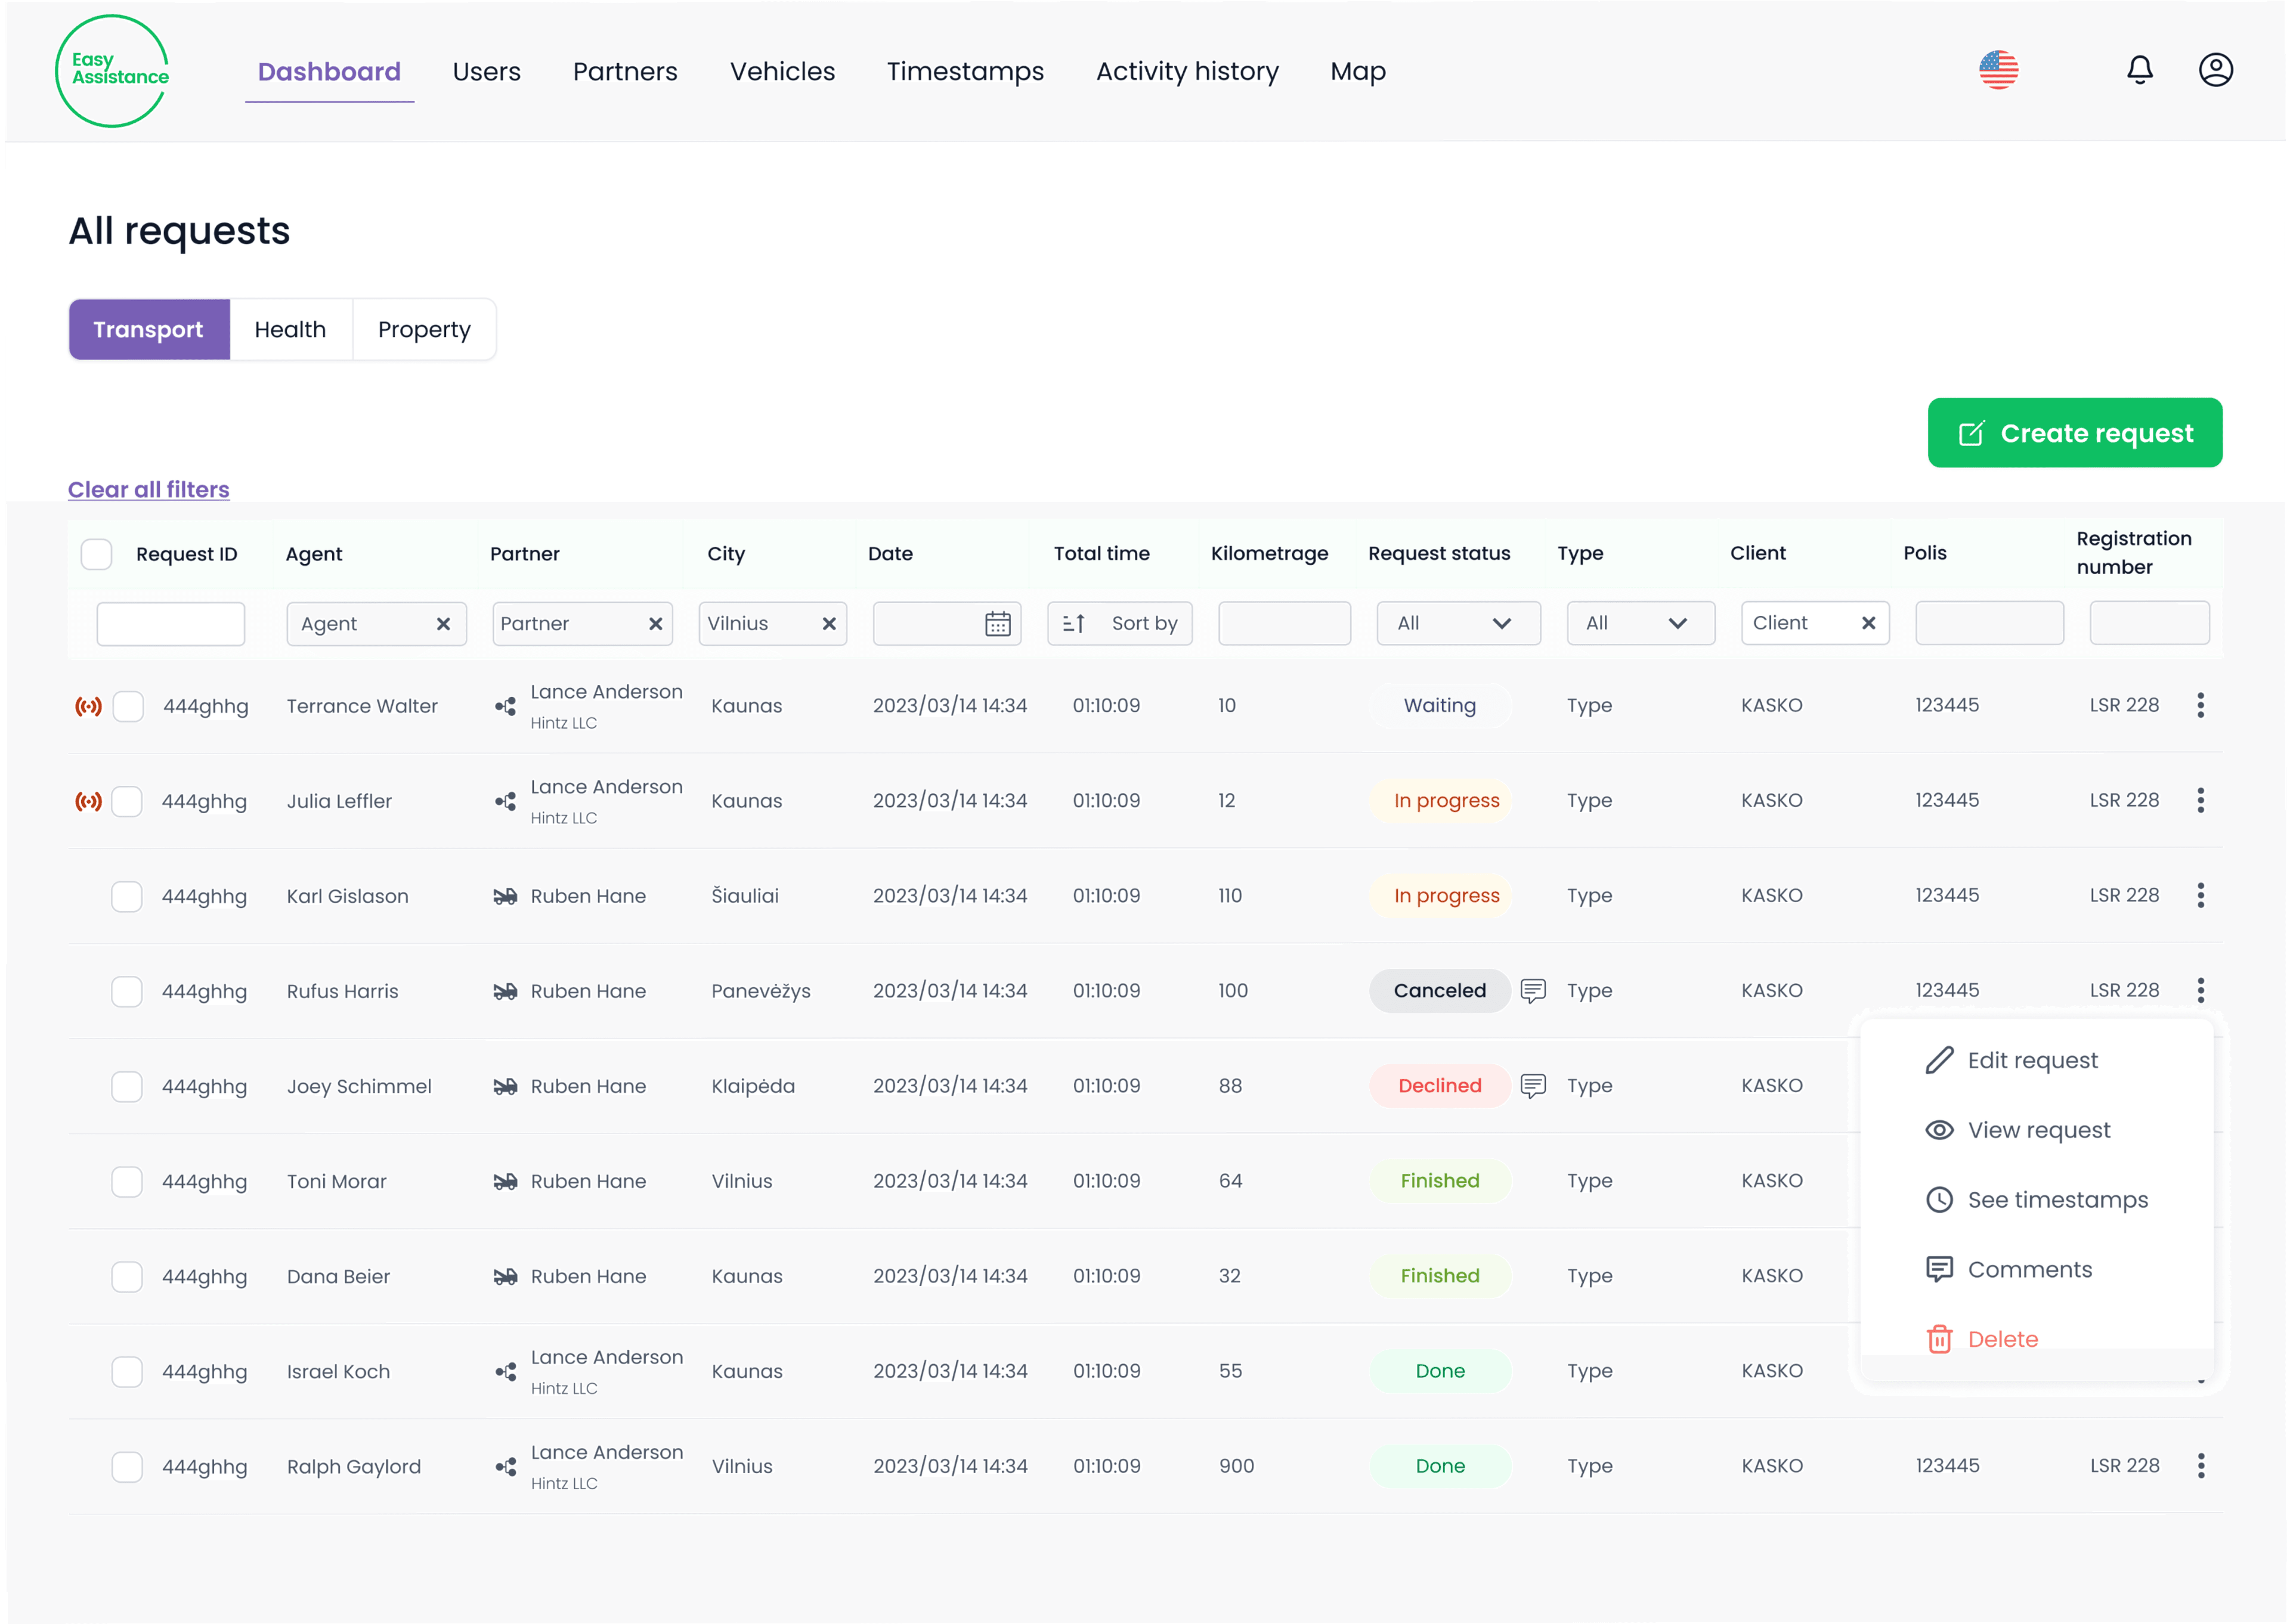The image size is (2290, 1624).
Task: Click the Create request button
Action: pos(2074,432)
